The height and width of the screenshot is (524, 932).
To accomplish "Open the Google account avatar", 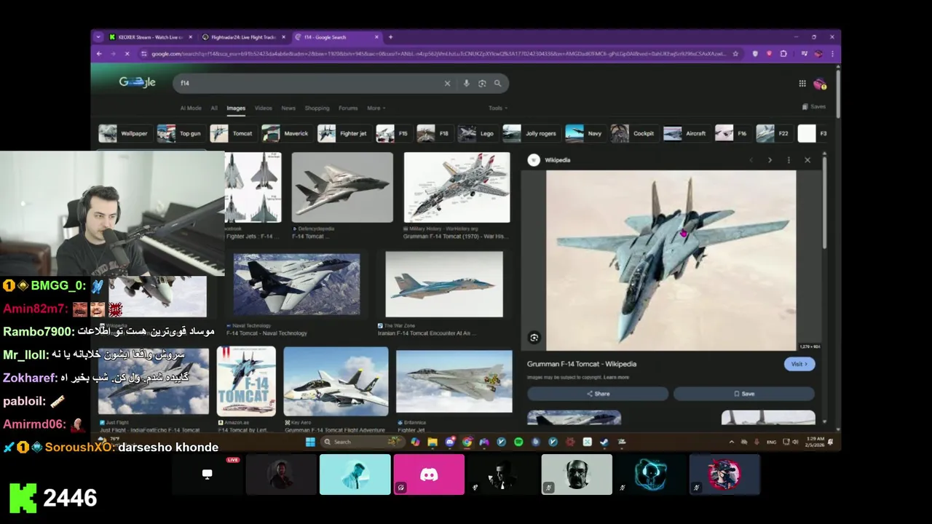I will [820, 84].
